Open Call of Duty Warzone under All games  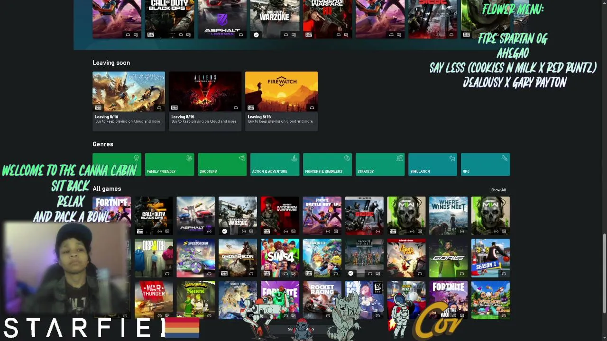(x=238, y=215)
